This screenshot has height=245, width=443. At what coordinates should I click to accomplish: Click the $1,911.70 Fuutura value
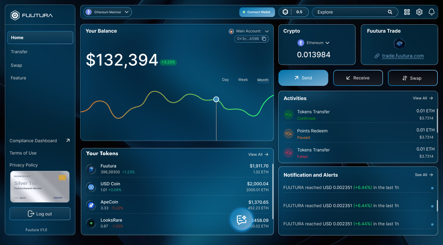click(259, 166)
